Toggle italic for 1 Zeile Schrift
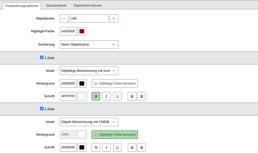258x154 pixels. [107, 96]
